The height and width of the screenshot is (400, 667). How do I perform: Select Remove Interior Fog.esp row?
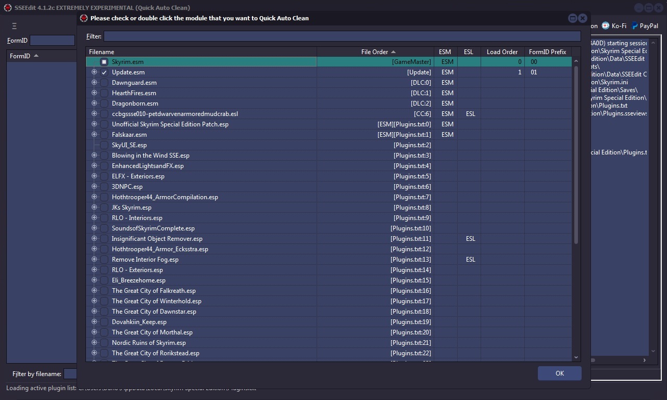coord(329,260)
